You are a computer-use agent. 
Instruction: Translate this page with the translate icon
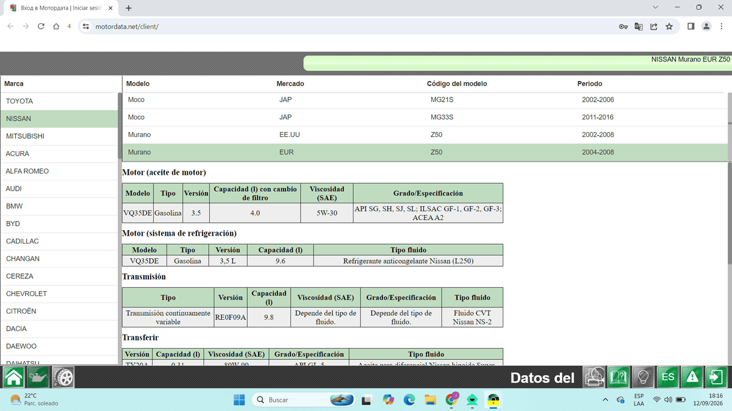pos(639,26)
